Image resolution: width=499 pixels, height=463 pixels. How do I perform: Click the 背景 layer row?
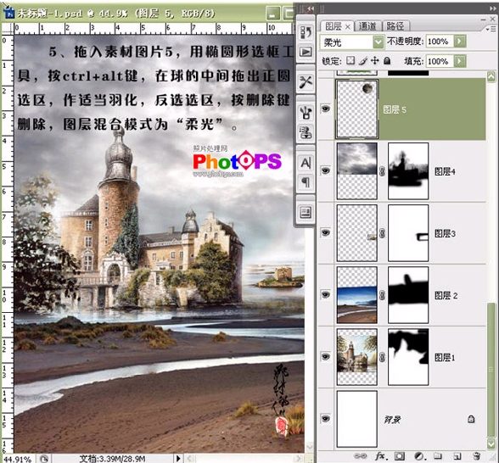click(x=402, y=419)
